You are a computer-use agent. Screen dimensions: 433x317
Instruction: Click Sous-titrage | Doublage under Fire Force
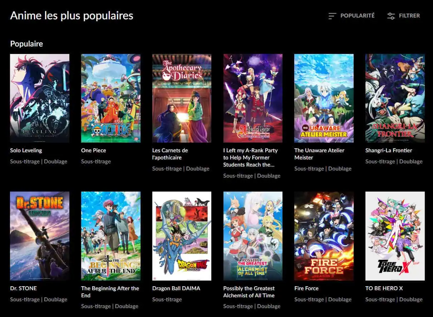tap(323, 299)
